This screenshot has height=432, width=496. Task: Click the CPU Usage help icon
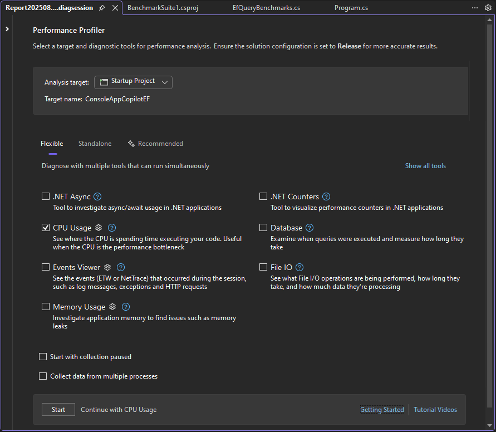(x=111, y=228)
